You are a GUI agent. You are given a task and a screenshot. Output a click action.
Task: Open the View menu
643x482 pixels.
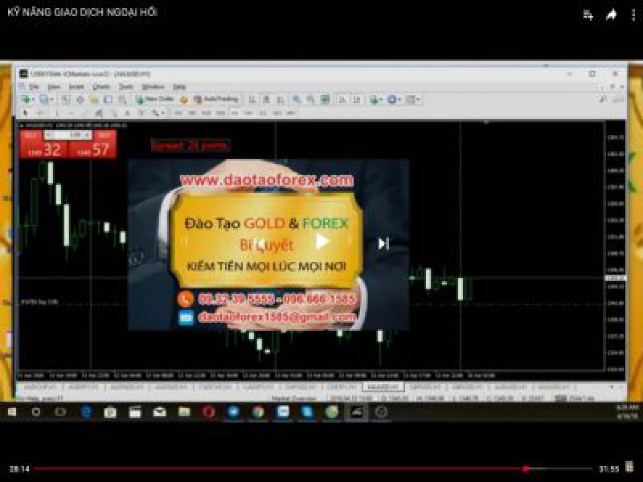[54, 87]
